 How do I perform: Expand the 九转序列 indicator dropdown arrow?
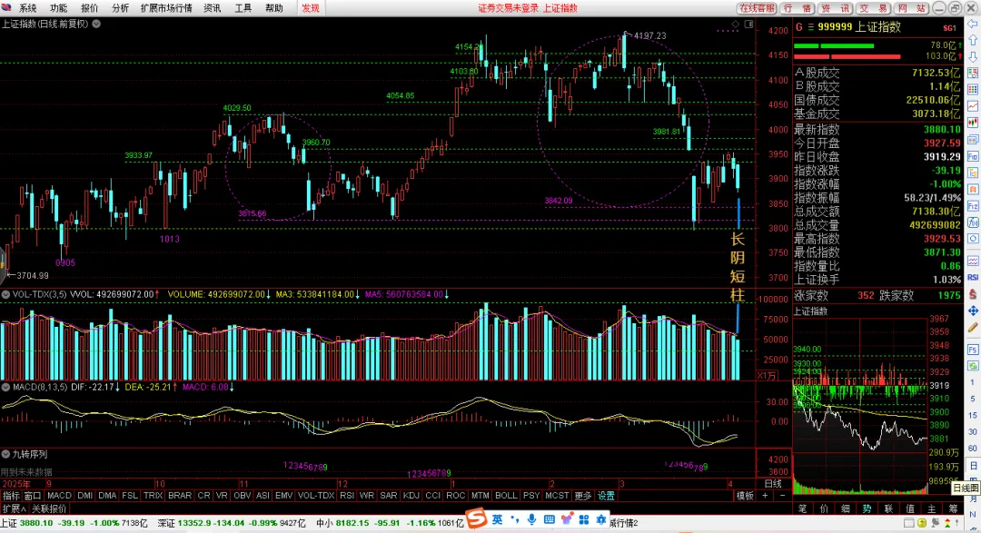click(x=5, y=454)
